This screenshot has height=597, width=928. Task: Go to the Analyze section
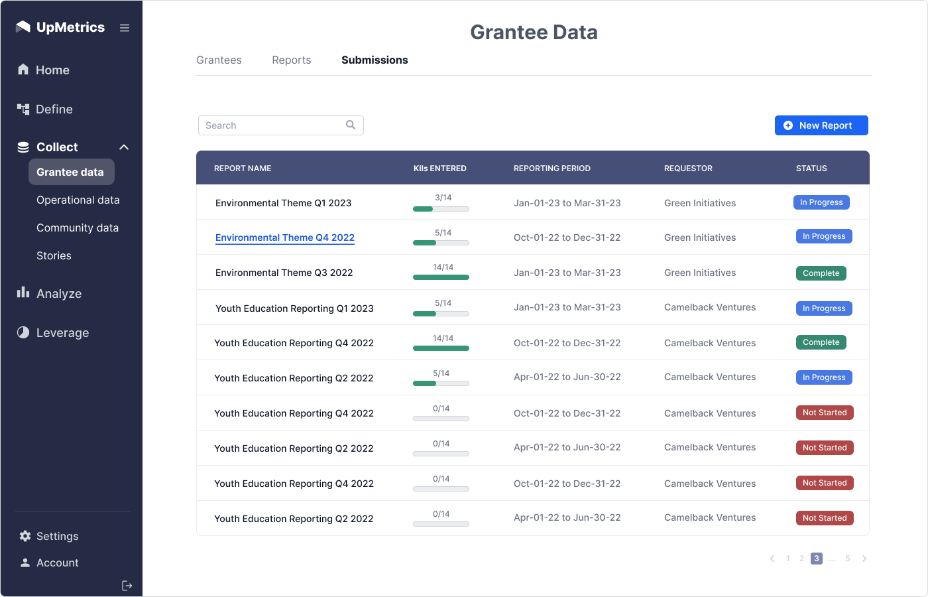pos(58,294)
